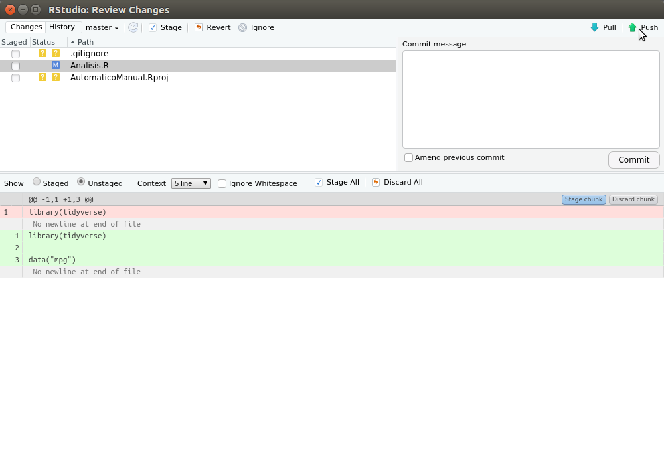Click modified status icon for Analisis.R

[x=56, y=65]
